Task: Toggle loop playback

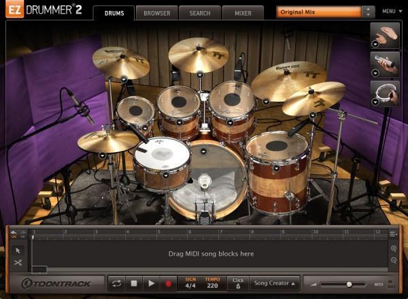Action: [x=116, y=283]
